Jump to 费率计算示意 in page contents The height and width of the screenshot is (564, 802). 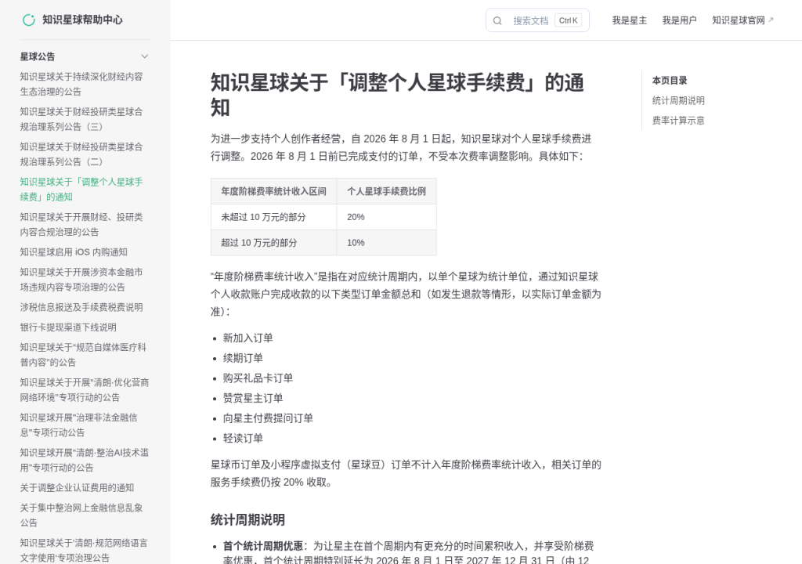678,121
